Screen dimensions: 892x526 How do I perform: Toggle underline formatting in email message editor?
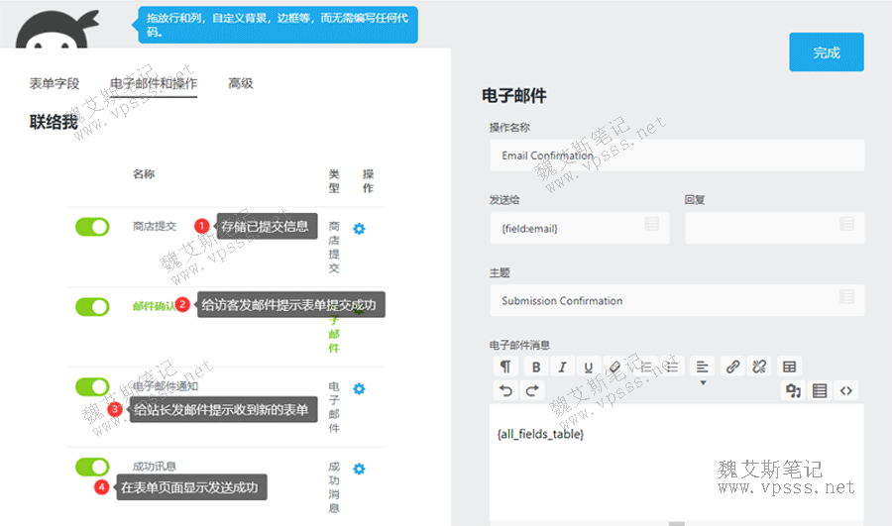point(588,367)
